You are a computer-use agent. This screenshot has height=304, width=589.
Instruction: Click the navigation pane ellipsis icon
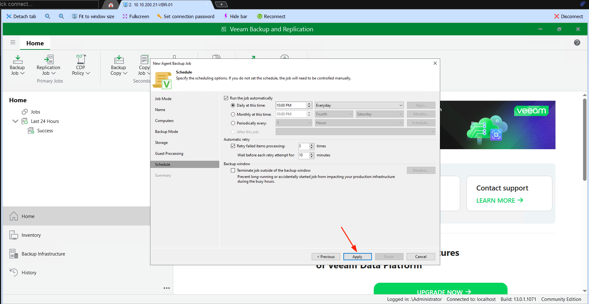point(167,288)
